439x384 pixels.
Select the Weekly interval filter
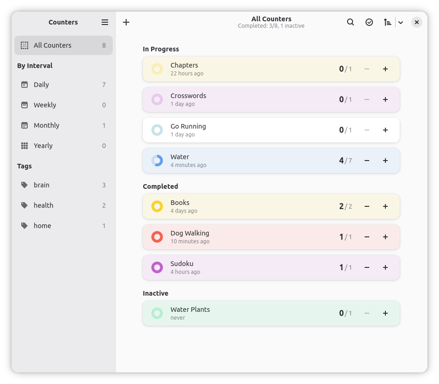pos(64,105)
